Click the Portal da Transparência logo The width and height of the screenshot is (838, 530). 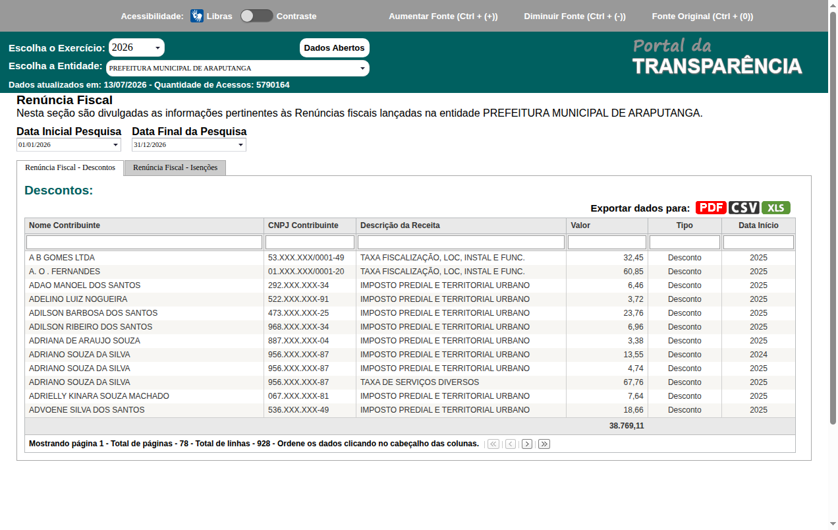[x=717, y=57]
